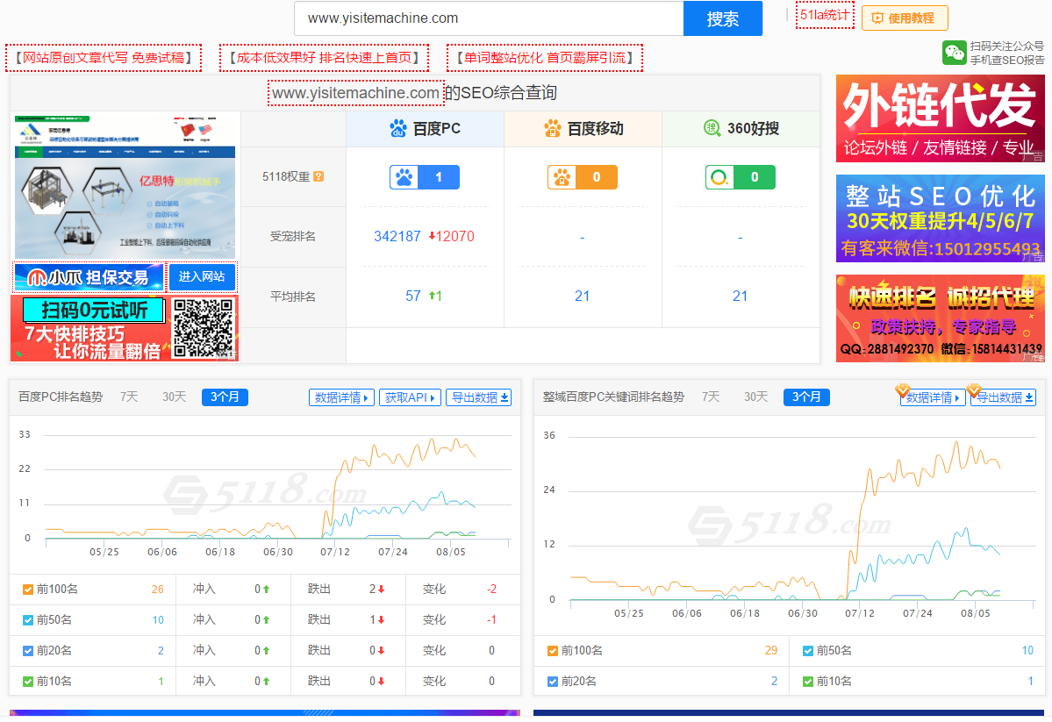
Task: Open 数据详情 in 百度PC排名趋势 panel
Action: click(x=341, y=397)
